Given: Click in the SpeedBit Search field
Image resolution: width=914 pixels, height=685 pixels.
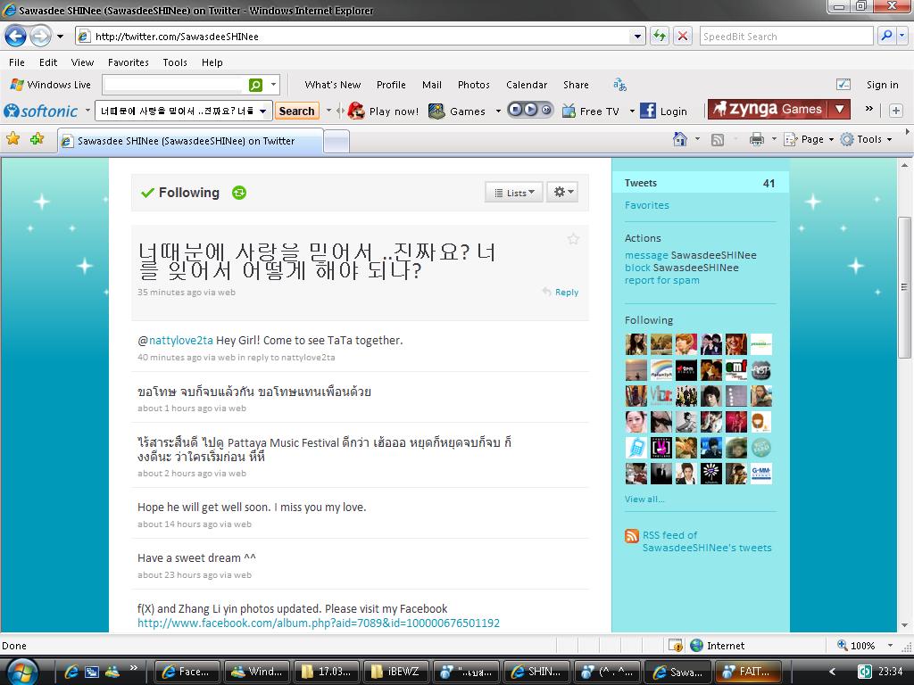Looking at the screenshot, I should 785,36.
